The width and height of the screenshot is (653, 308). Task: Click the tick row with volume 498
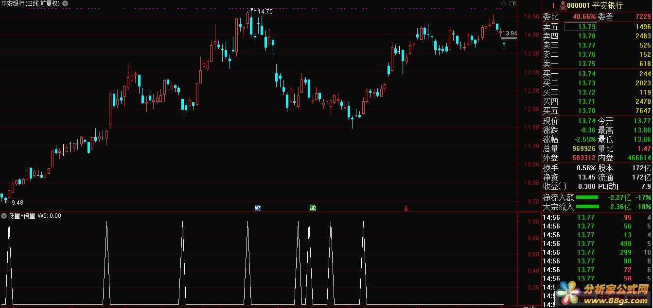[598, 243]
